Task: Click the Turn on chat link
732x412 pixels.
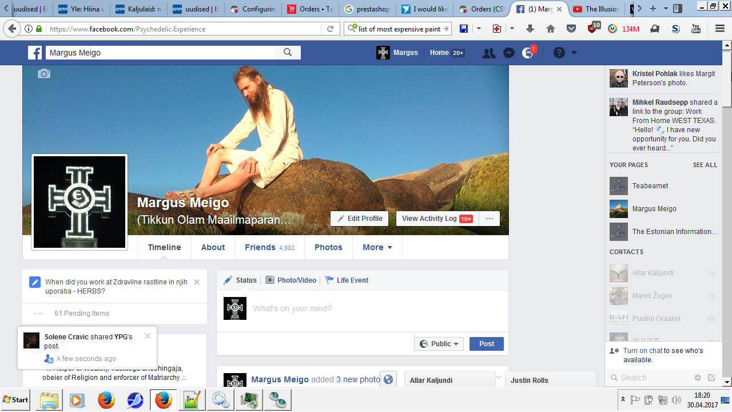Action: coord(643,351)
